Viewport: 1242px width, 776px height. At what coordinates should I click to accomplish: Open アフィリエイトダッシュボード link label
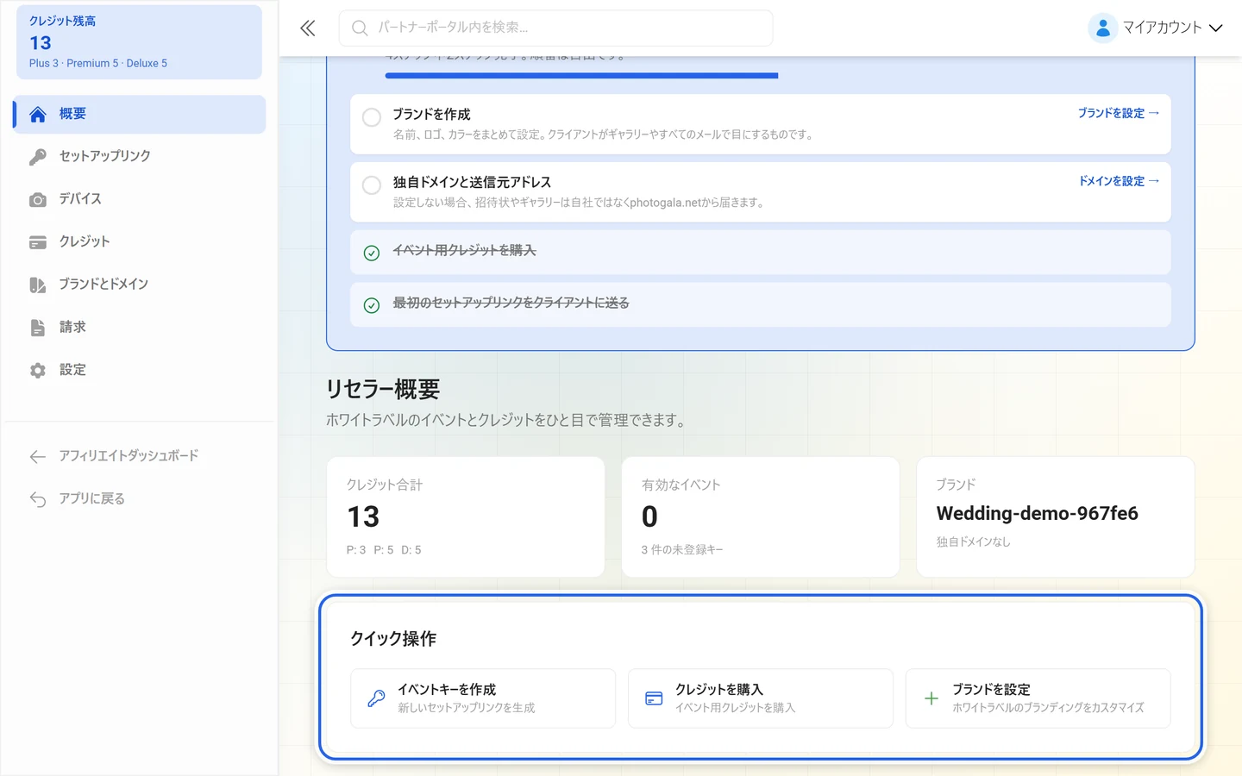coord(129,456)
